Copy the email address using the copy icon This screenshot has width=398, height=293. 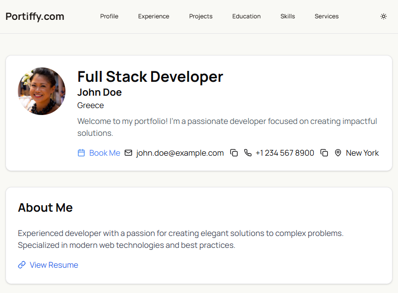(x=234, y=153)
